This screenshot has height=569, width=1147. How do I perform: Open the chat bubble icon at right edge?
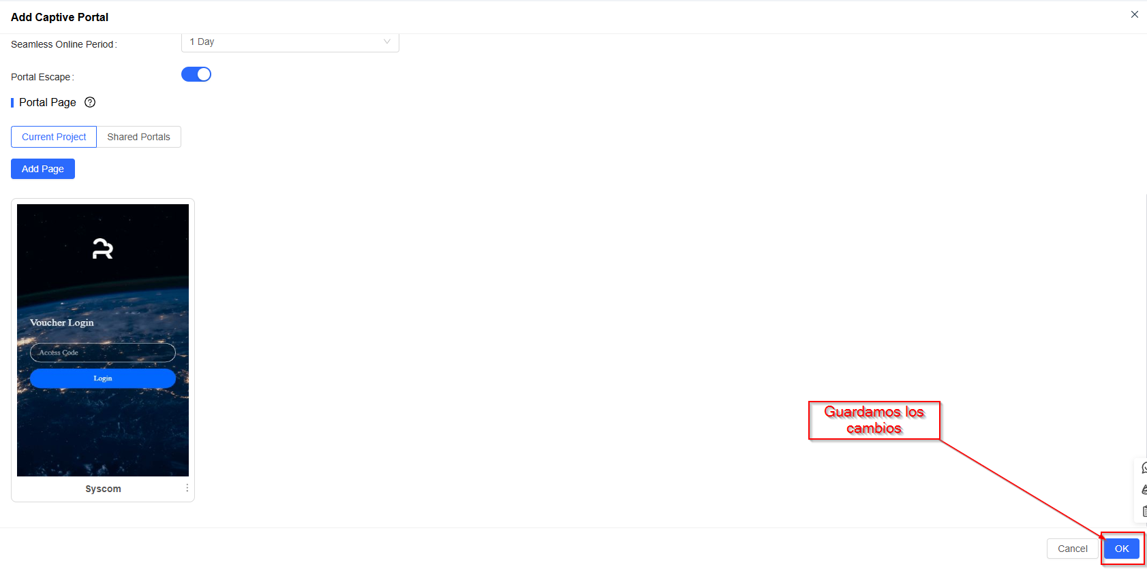[x=1144, y=468]
